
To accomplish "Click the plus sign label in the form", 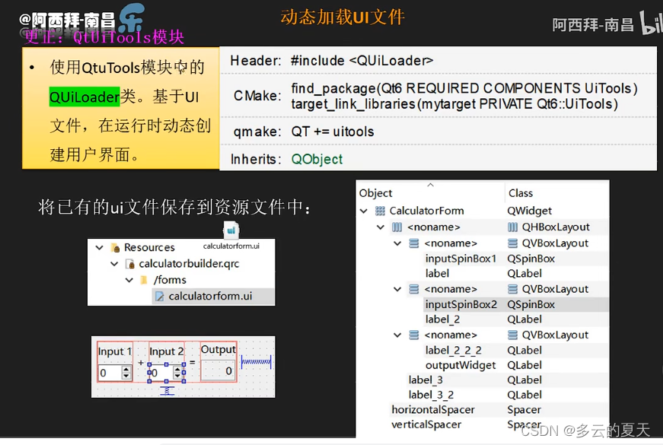I will coord(141,363).
